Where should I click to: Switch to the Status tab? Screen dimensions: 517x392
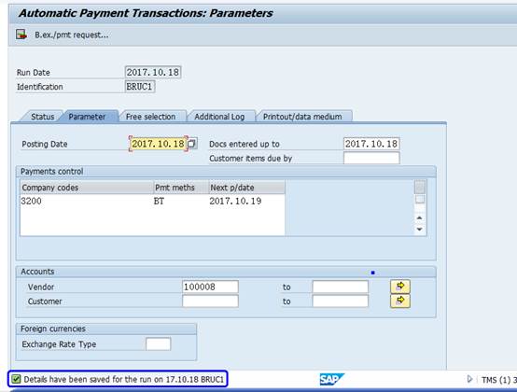(x=42, y=117)
